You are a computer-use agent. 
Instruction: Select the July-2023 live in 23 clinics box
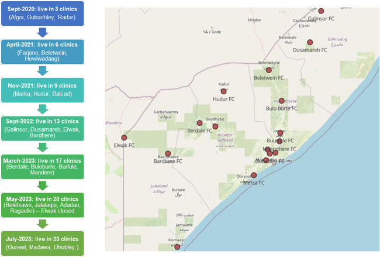[43, 244]
